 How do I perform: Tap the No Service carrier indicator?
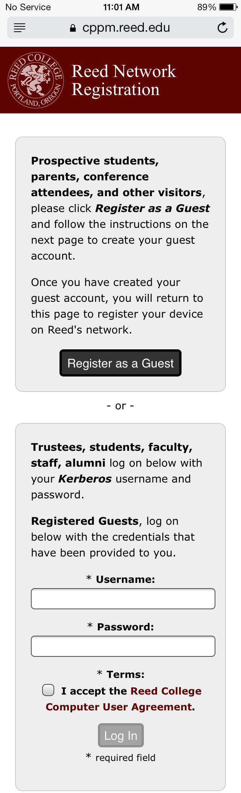pyautogui.click(x=28, y=7)
